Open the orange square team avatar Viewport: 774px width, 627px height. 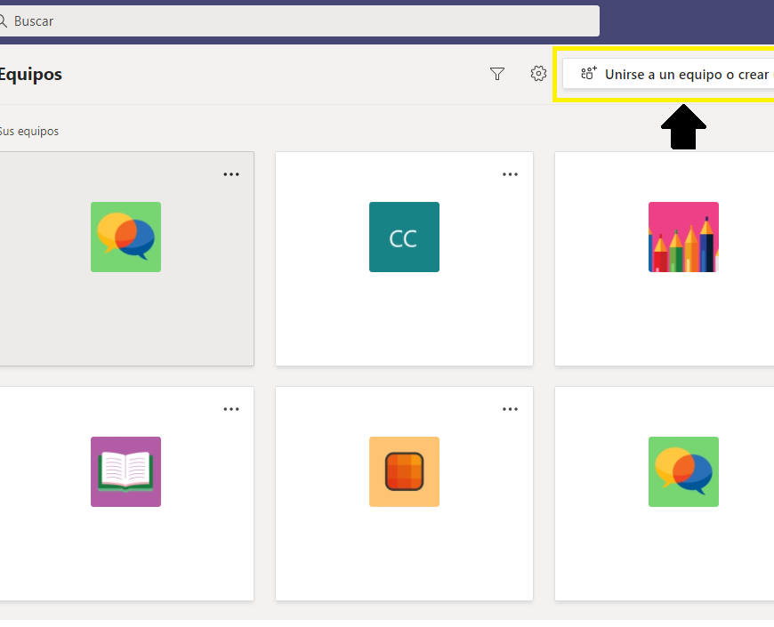[x=404, y=471]
